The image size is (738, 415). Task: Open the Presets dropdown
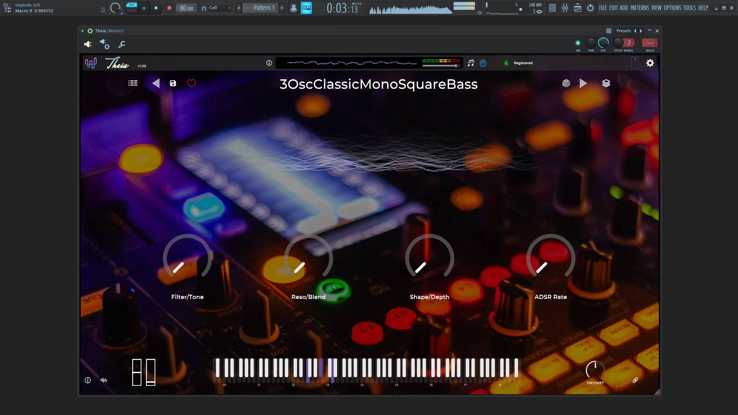click(x=623, y=31)
